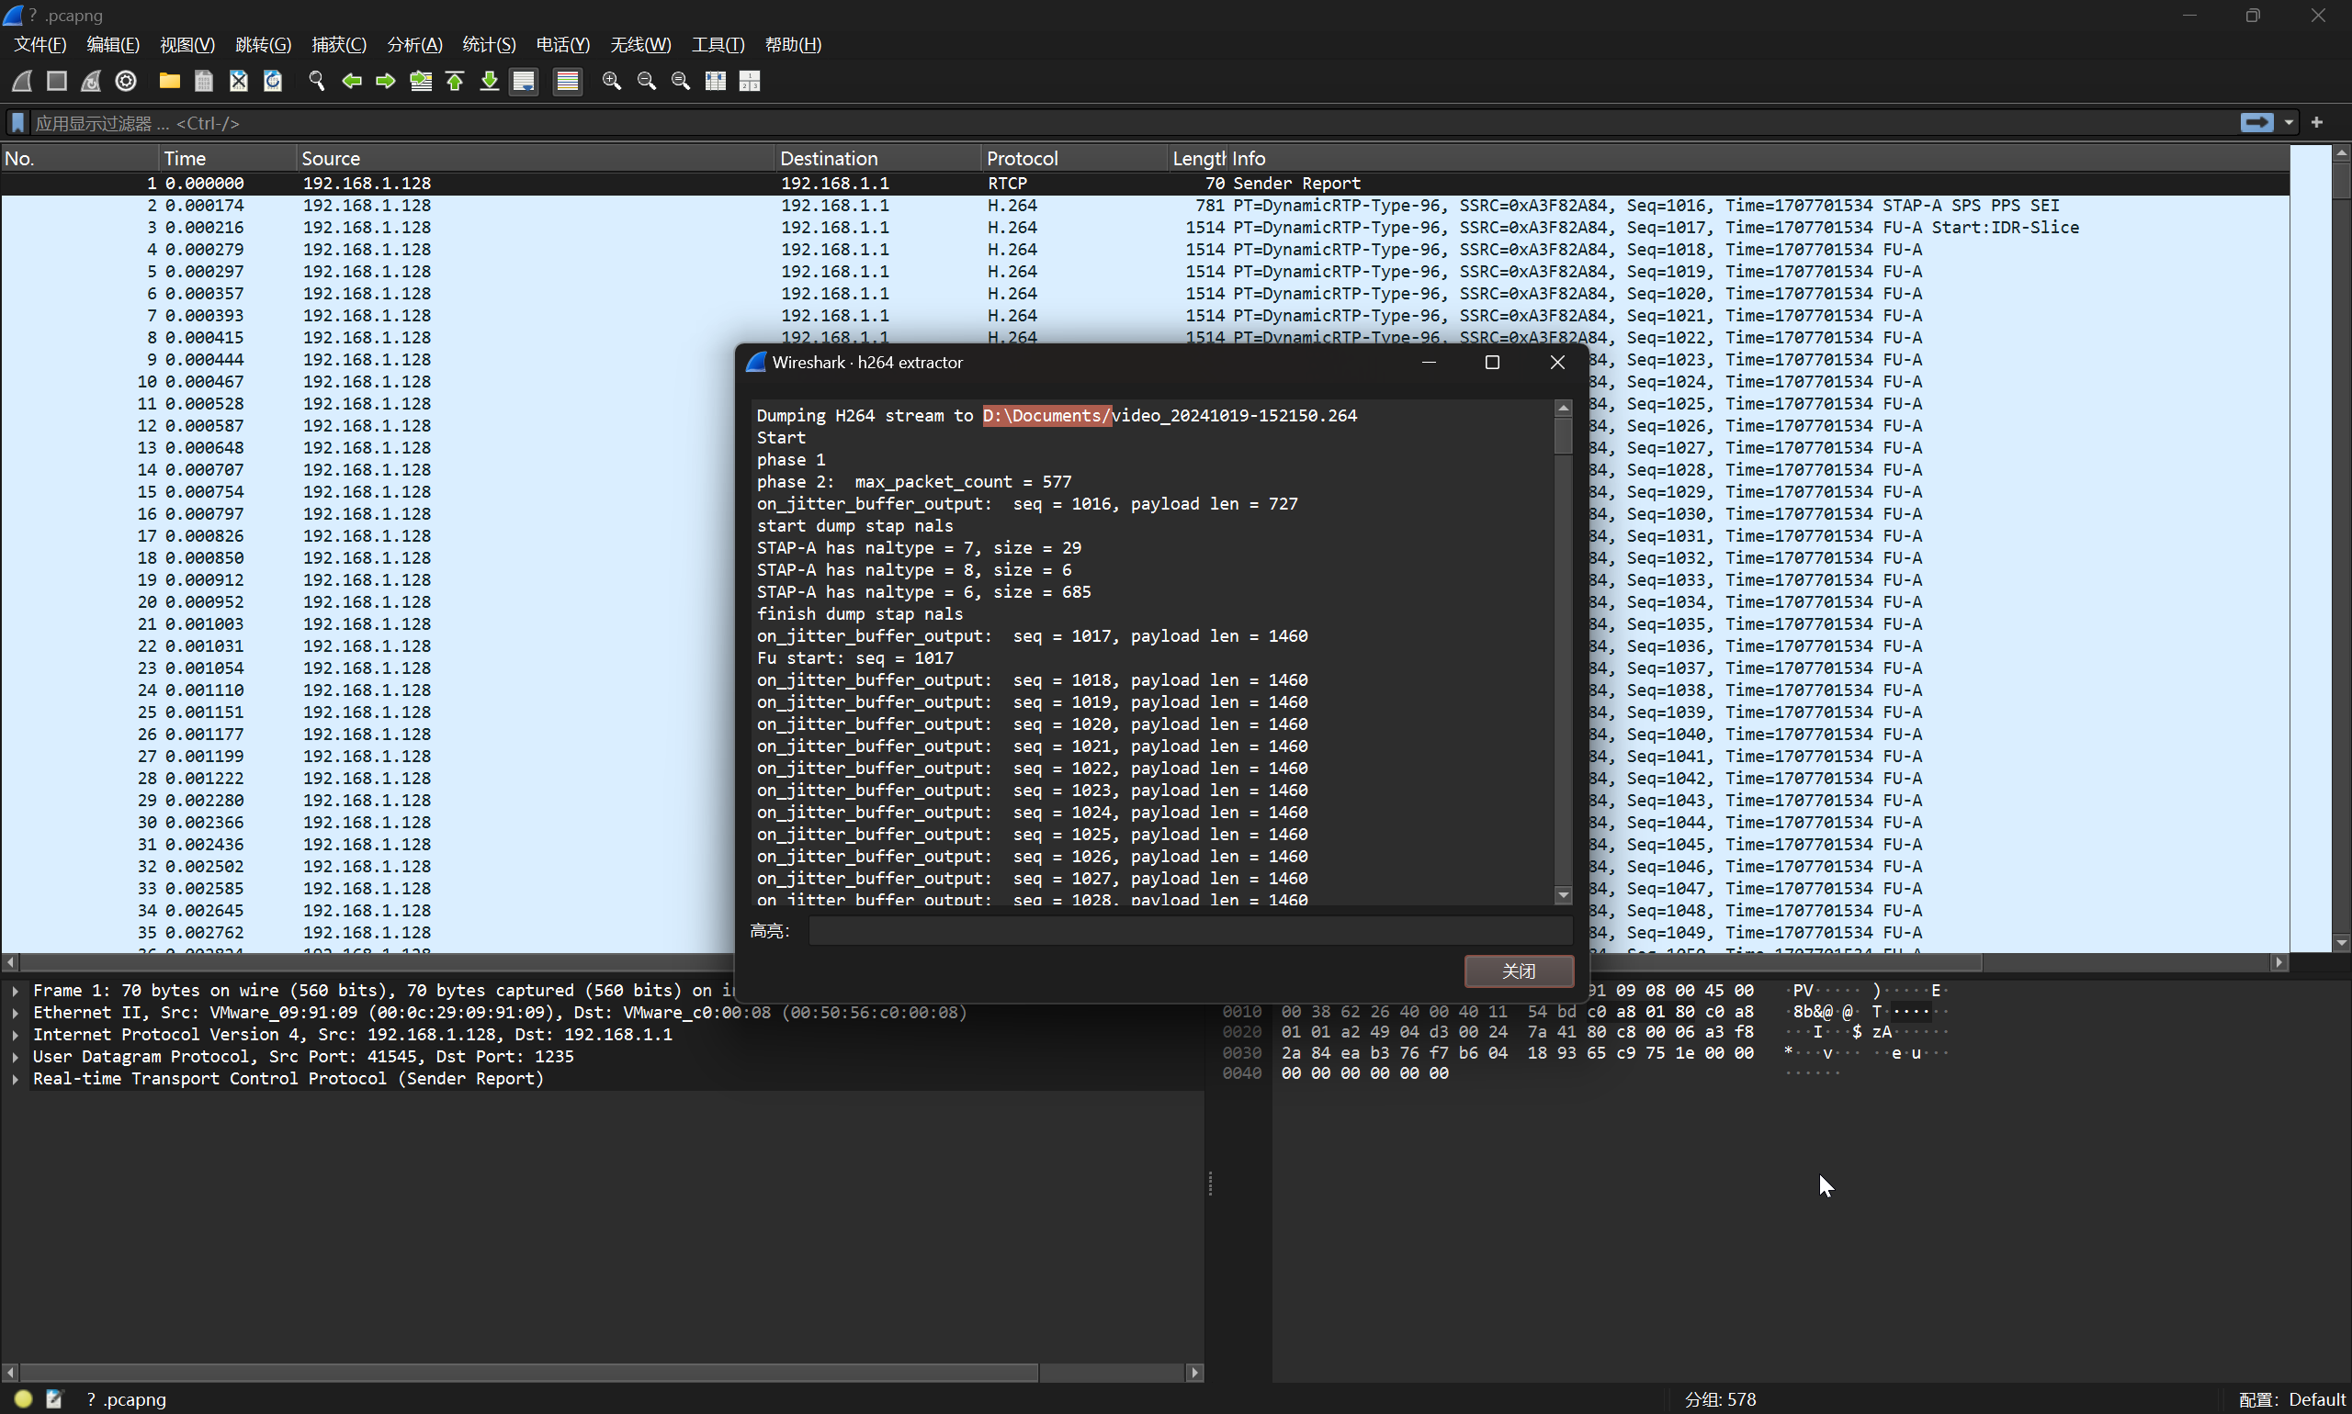Select packet 3 FU-A Start:IDR-Slice row

point(1145,228)
